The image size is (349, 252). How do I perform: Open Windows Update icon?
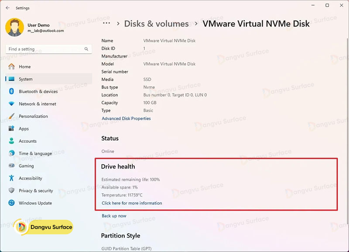[x=11, y=203]
